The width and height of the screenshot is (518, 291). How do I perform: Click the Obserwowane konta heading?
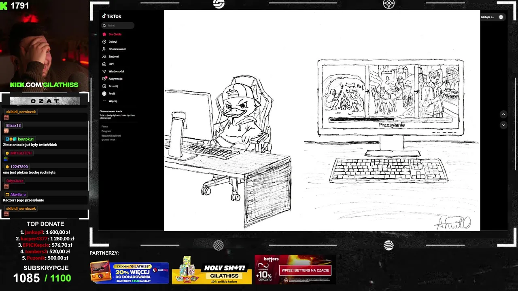pos(111,111)
